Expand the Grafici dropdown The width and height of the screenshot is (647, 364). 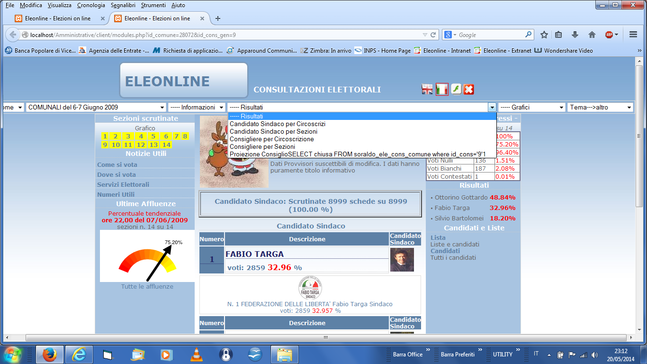[x=531, y=108]
